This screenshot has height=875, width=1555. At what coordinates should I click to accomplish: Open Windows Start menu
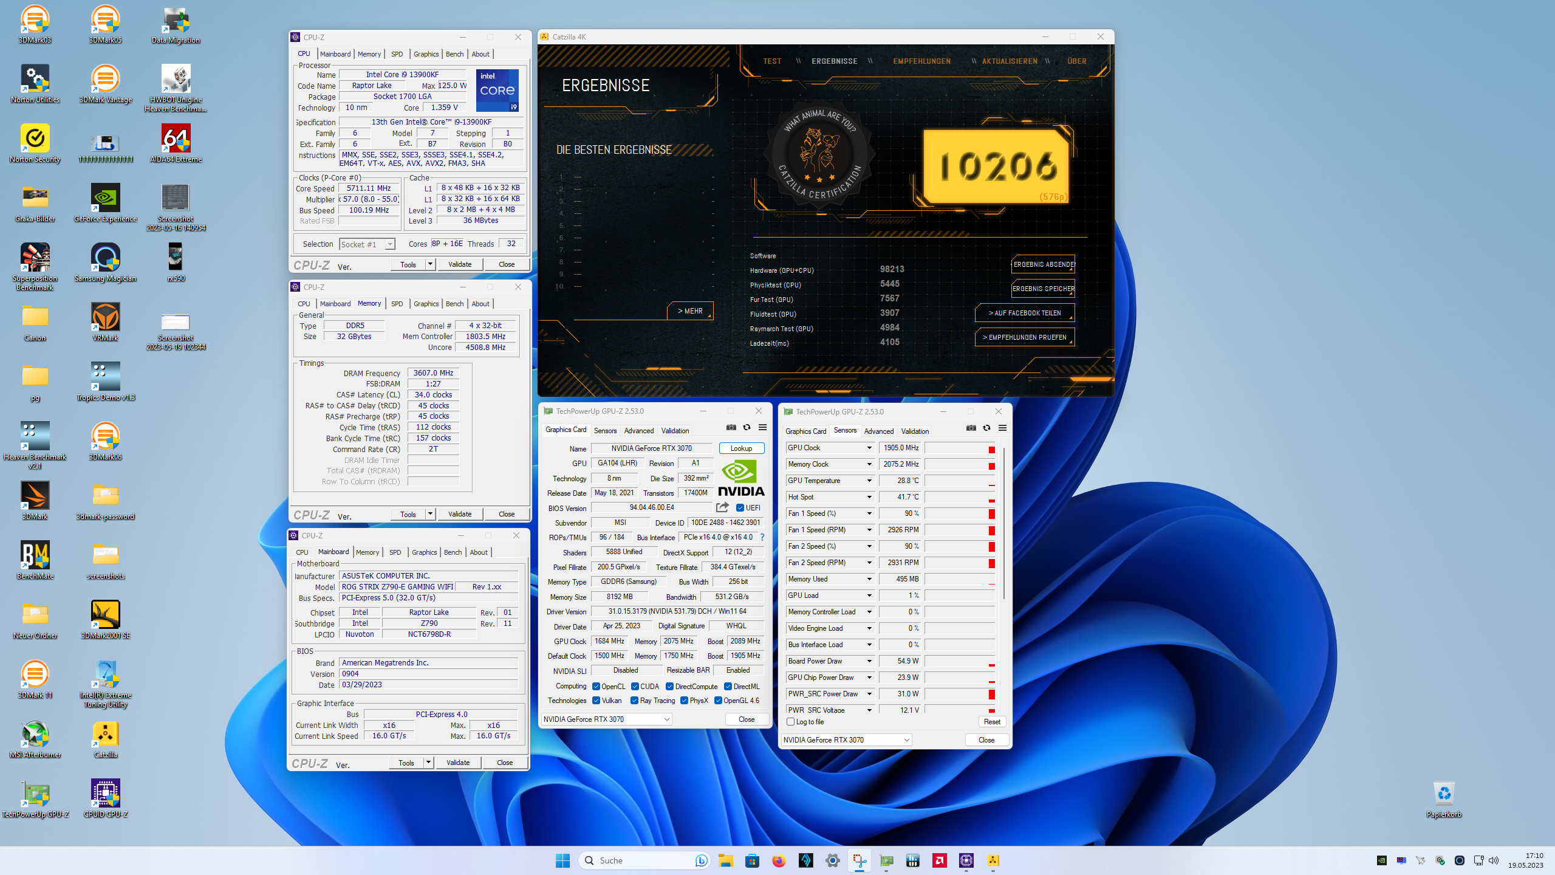(562, 860)
